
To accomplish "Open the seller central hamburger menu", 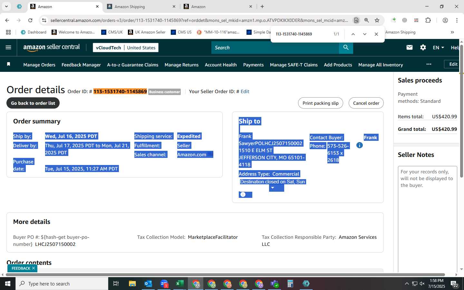I will coord(8,48).
